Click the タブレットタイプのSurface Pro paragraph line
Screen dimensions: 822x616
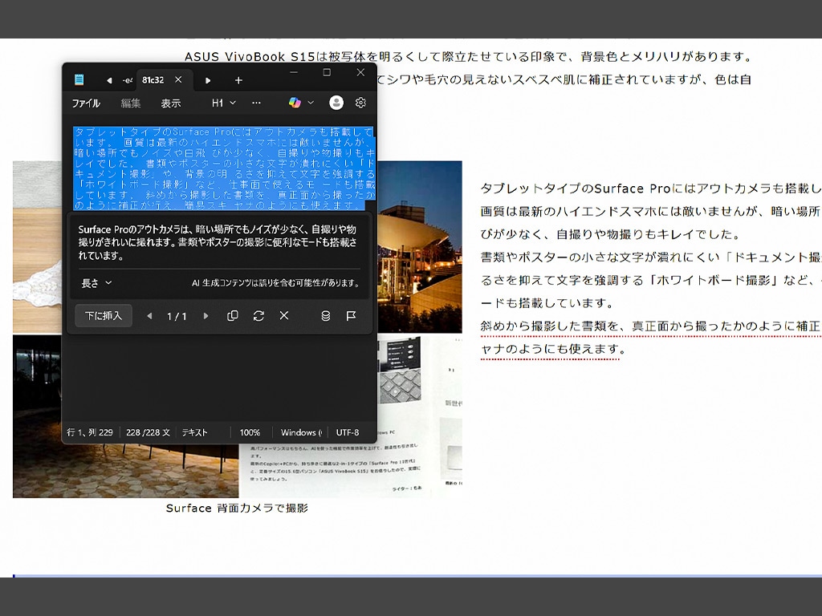[x=650, y=188]
